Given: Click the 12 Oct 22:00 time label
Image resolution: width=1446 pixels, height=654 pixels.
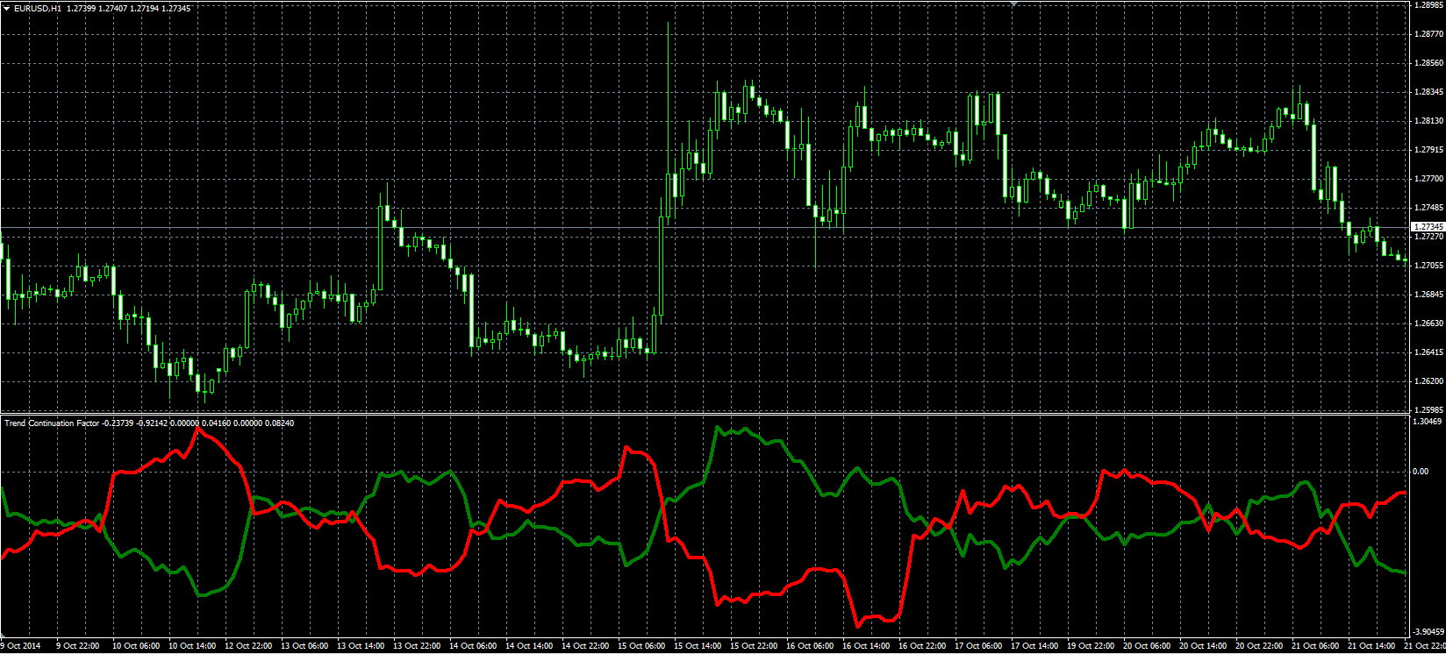Looking at the screenshot, I should point(248,646).
